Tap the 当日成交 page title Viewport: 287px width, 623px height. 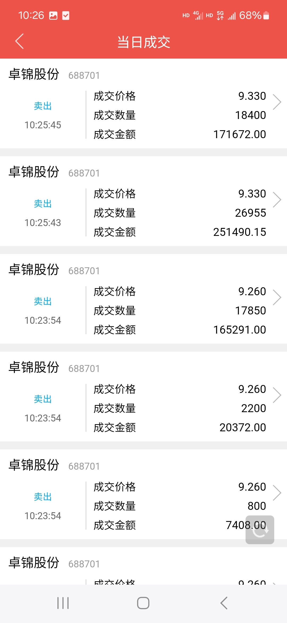pyautogui.click(x=144, y=42)
